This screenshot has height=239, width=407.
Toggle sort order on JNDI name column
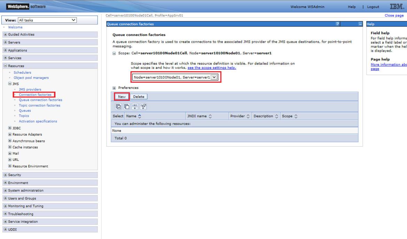click(210, 116)
